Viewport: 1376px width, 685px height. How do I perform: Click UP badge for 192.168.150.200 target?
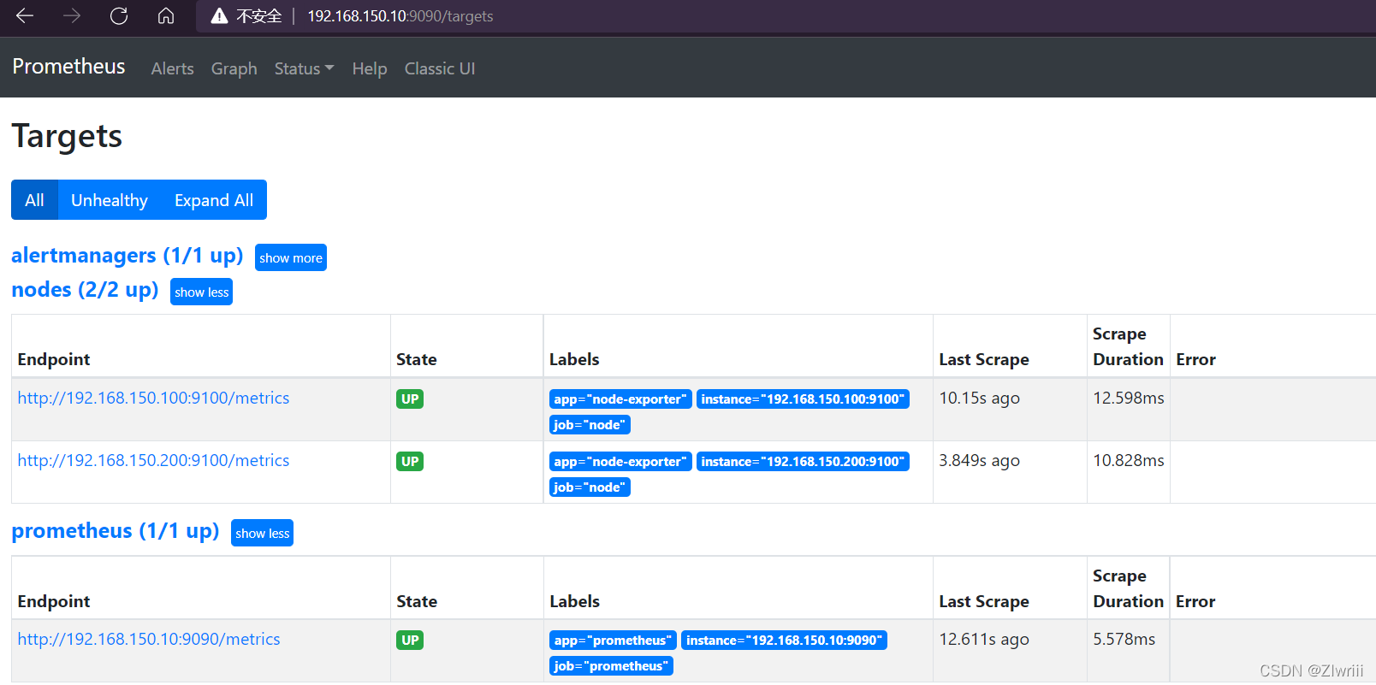410,461
